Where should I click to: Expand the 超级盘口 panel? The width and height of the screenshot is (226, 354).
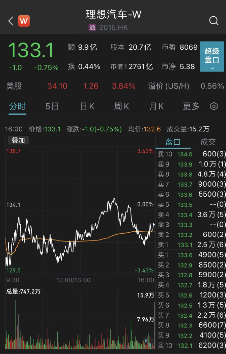click(x=212, y=56)
